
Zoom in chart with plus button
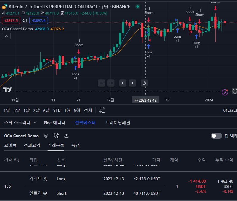[111, 83]
